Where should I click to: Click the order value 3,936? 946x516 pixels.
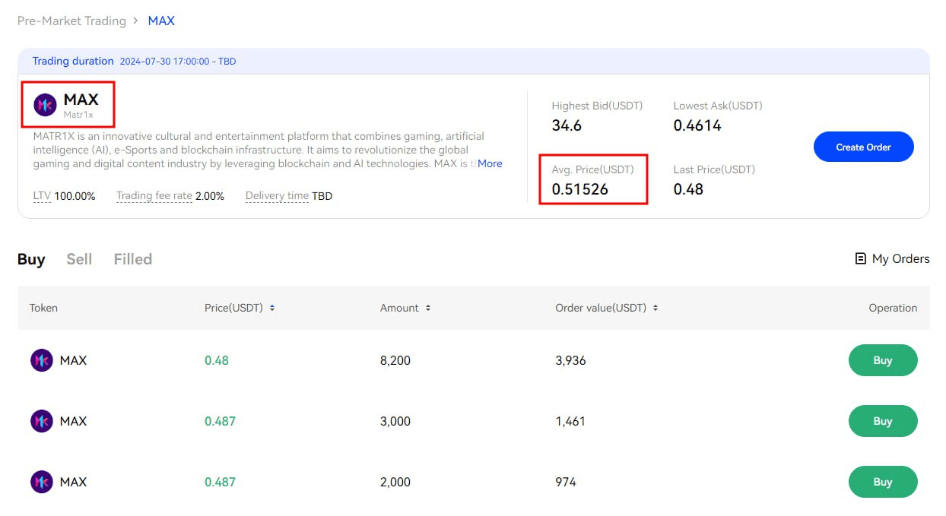point(571,360)
